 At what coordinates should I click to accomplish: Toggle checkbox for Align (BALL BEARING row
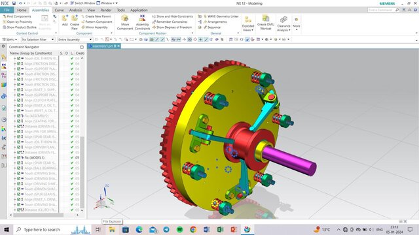point(19,168)
